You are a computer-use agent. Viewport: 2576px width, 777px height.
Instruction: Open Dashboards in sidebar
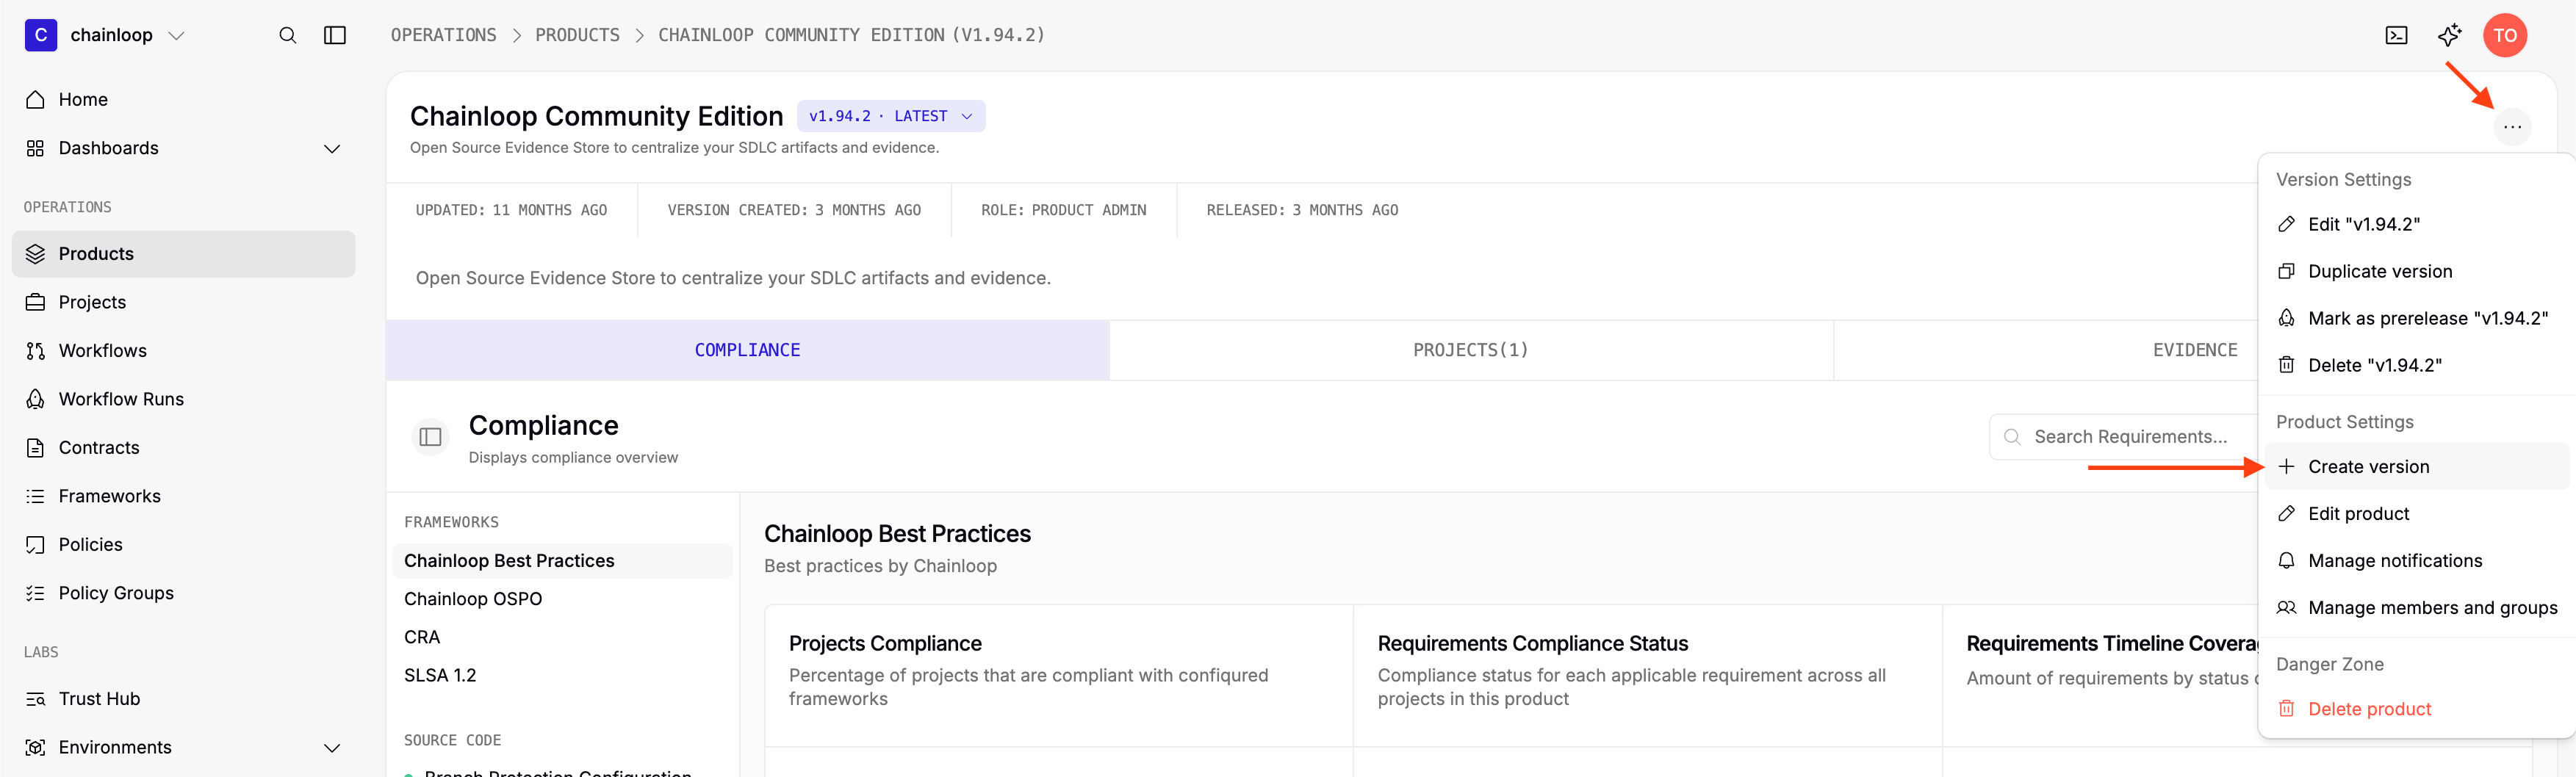coord(108,148)
